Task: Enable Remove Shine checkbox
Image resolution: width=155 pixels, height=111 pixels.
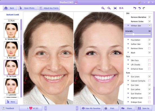Action: [149, 48]
